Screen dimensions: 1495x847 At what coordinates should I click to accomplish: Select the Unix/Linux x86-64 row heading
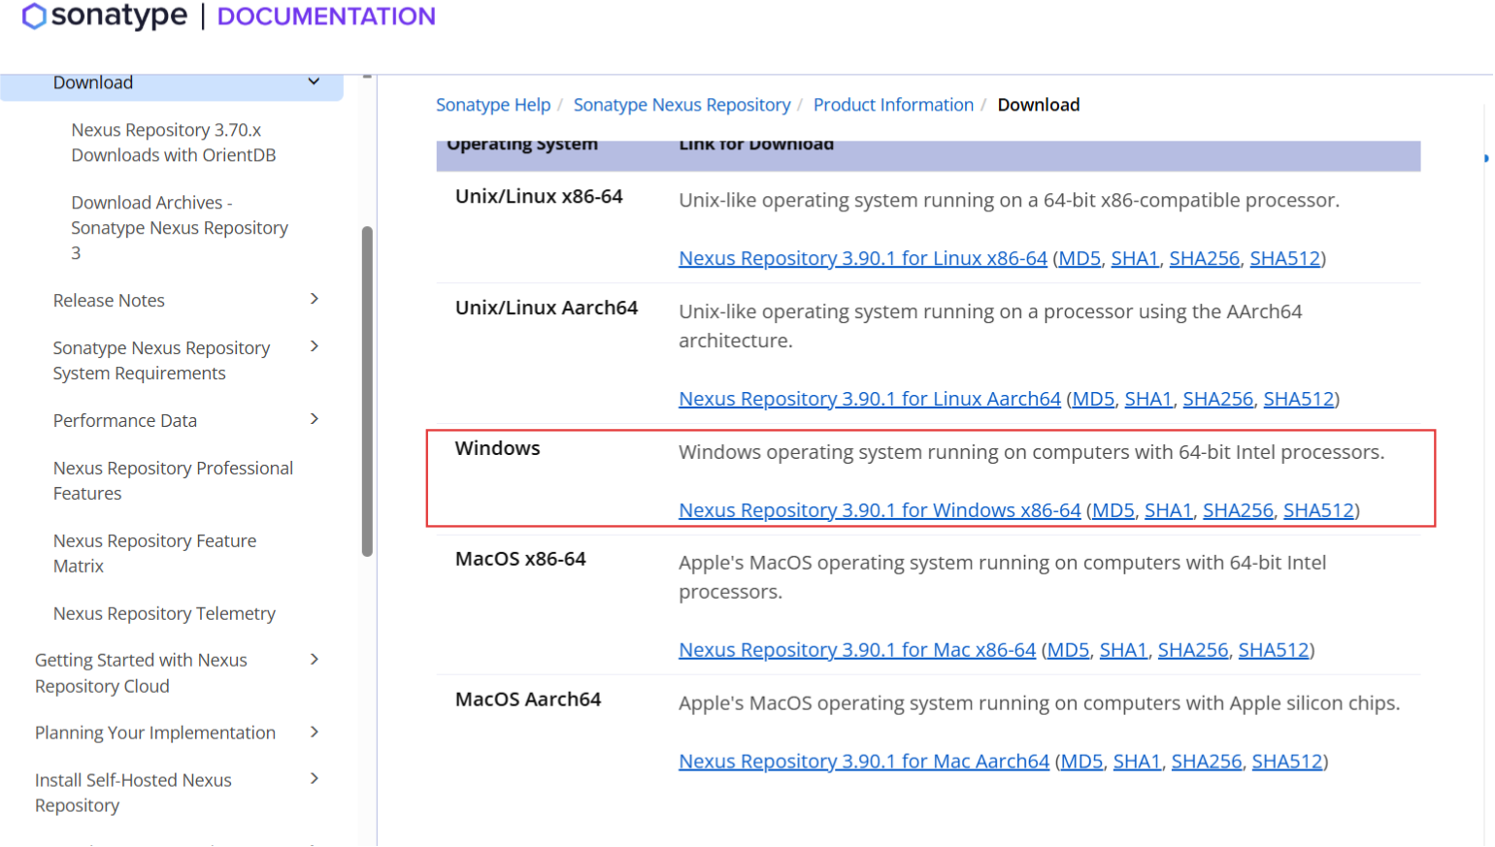[x=539, y=197]
